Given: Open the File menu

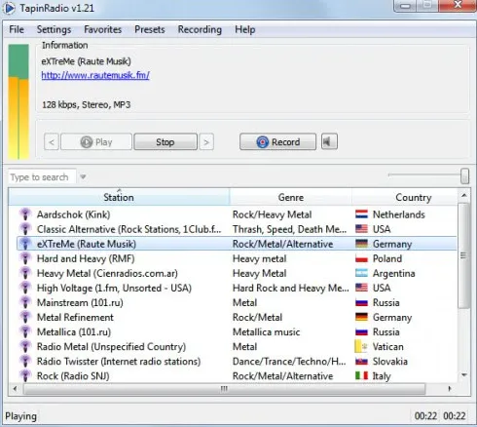Looking at the screenshot, I should point(17,29).
